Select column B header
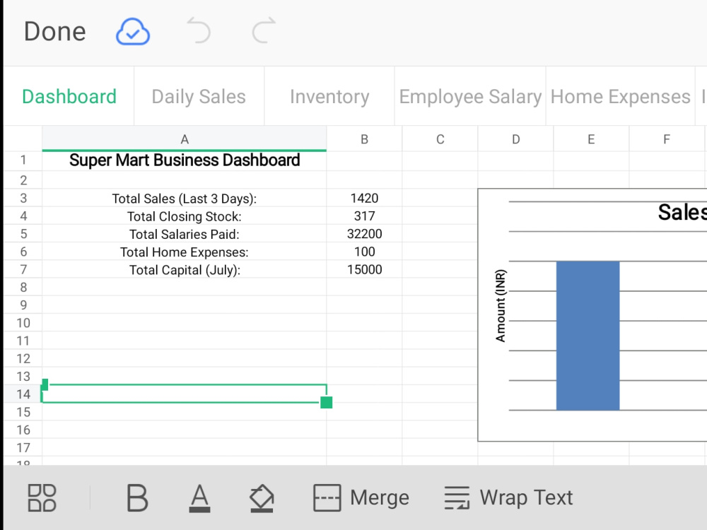Screen dimensions: 707x530 pos(364,139)
